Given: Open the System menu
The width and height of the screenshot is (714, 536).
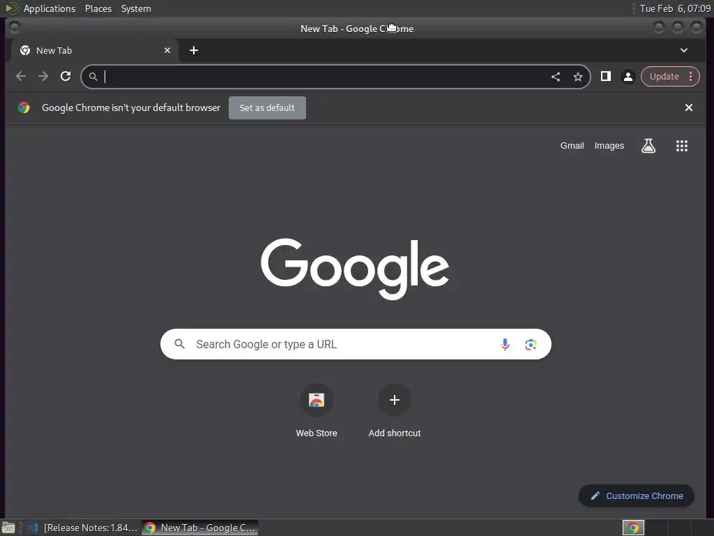Looking at the screenshot, I should 136,8.
